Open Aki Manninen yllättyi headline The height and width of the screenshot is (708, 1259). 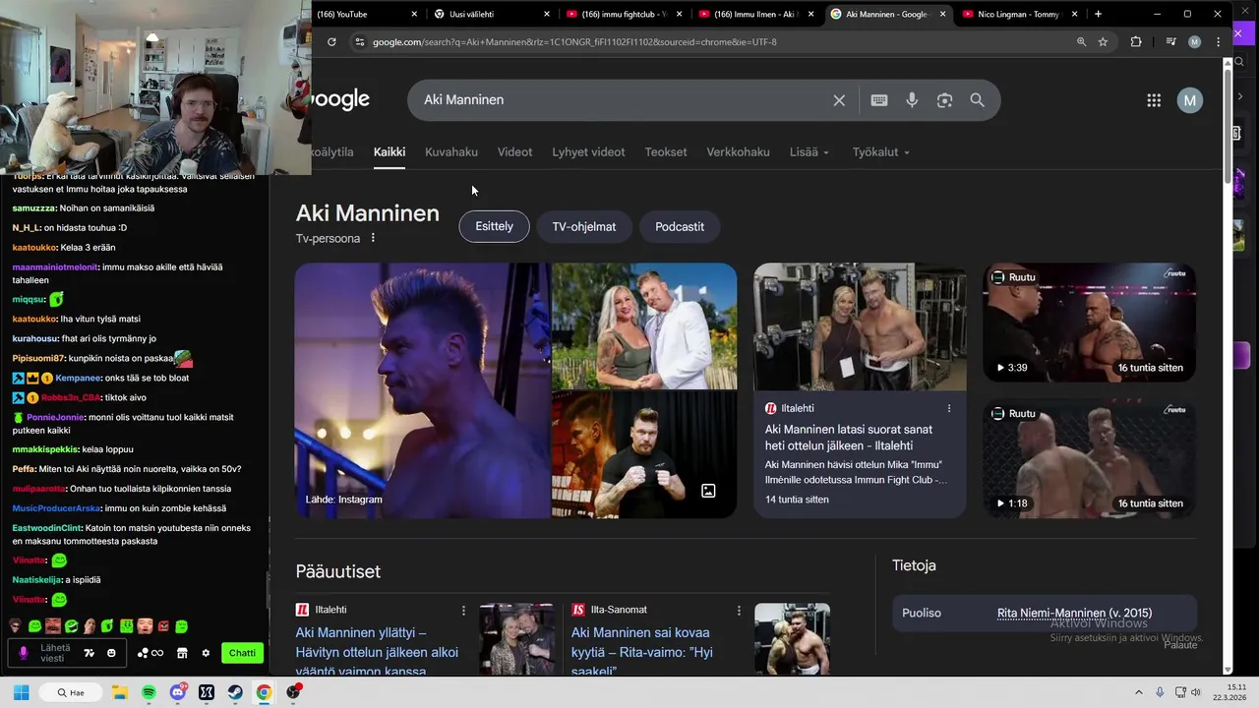377,651
